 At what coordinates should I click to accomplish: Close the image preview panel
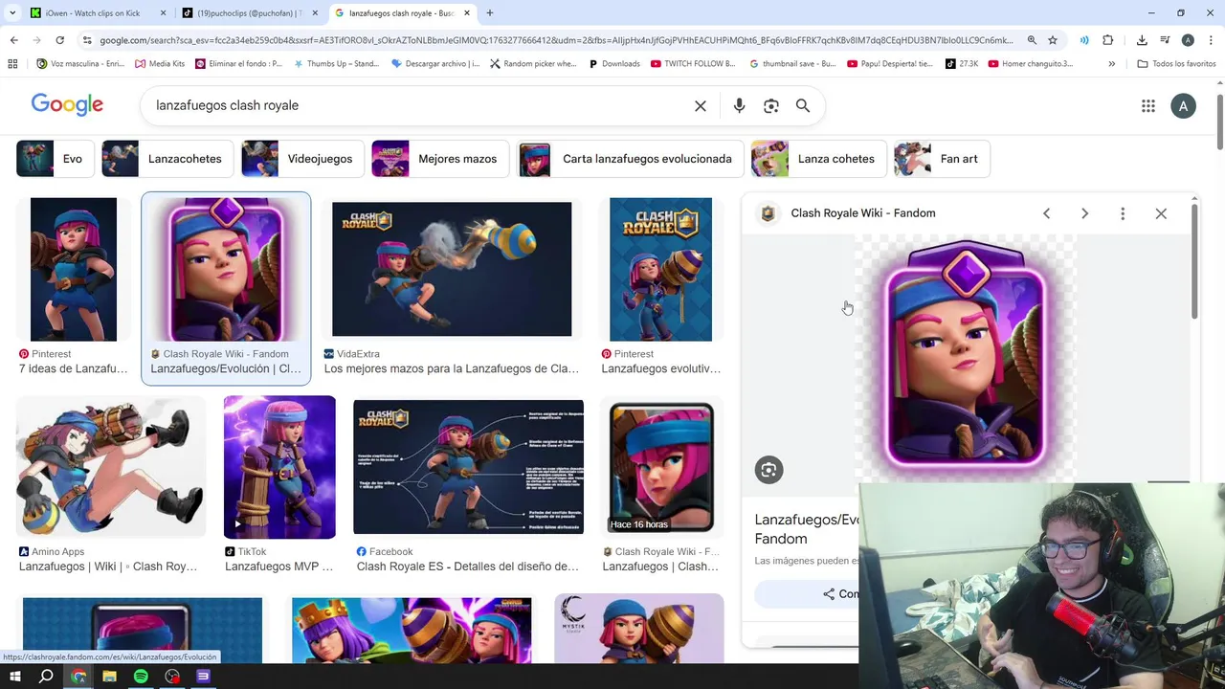point(1161,213)
